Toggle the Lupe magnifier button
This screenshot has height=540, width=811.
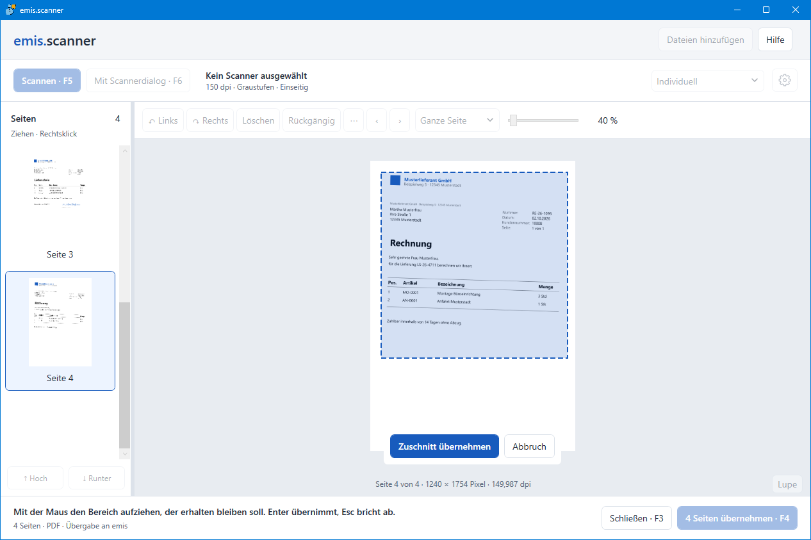787,484
